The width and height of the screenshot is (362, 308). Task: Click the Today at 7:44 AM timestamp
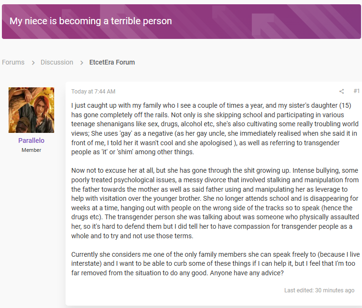pos(93,92)
